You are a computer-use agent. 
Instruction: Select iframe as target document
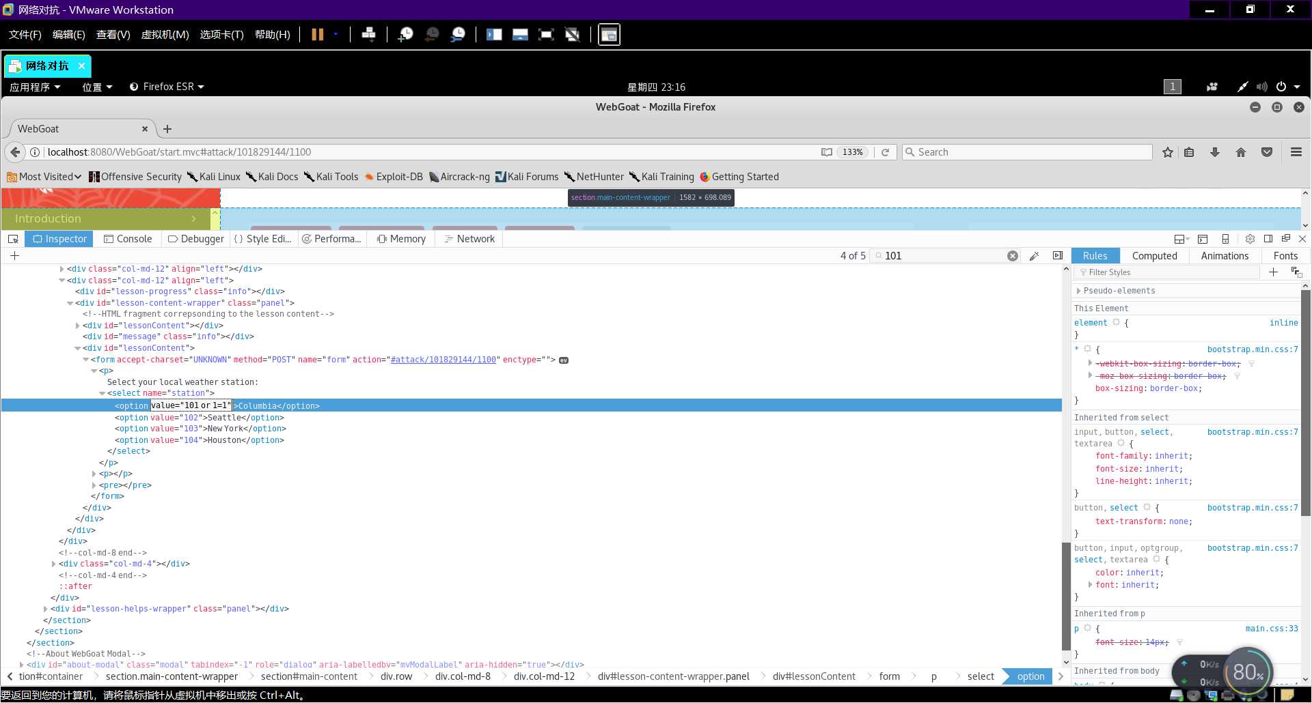(x=1181, y=239)
